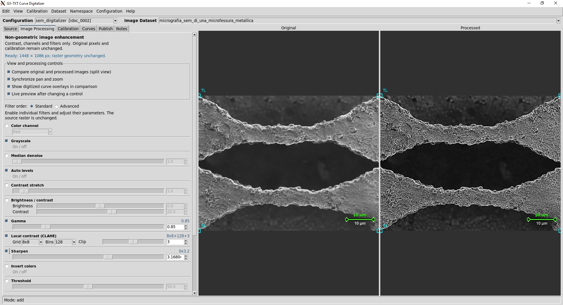Screen dimensions: 563x305
Task: Open the Dataset menu
Action: 59,11
